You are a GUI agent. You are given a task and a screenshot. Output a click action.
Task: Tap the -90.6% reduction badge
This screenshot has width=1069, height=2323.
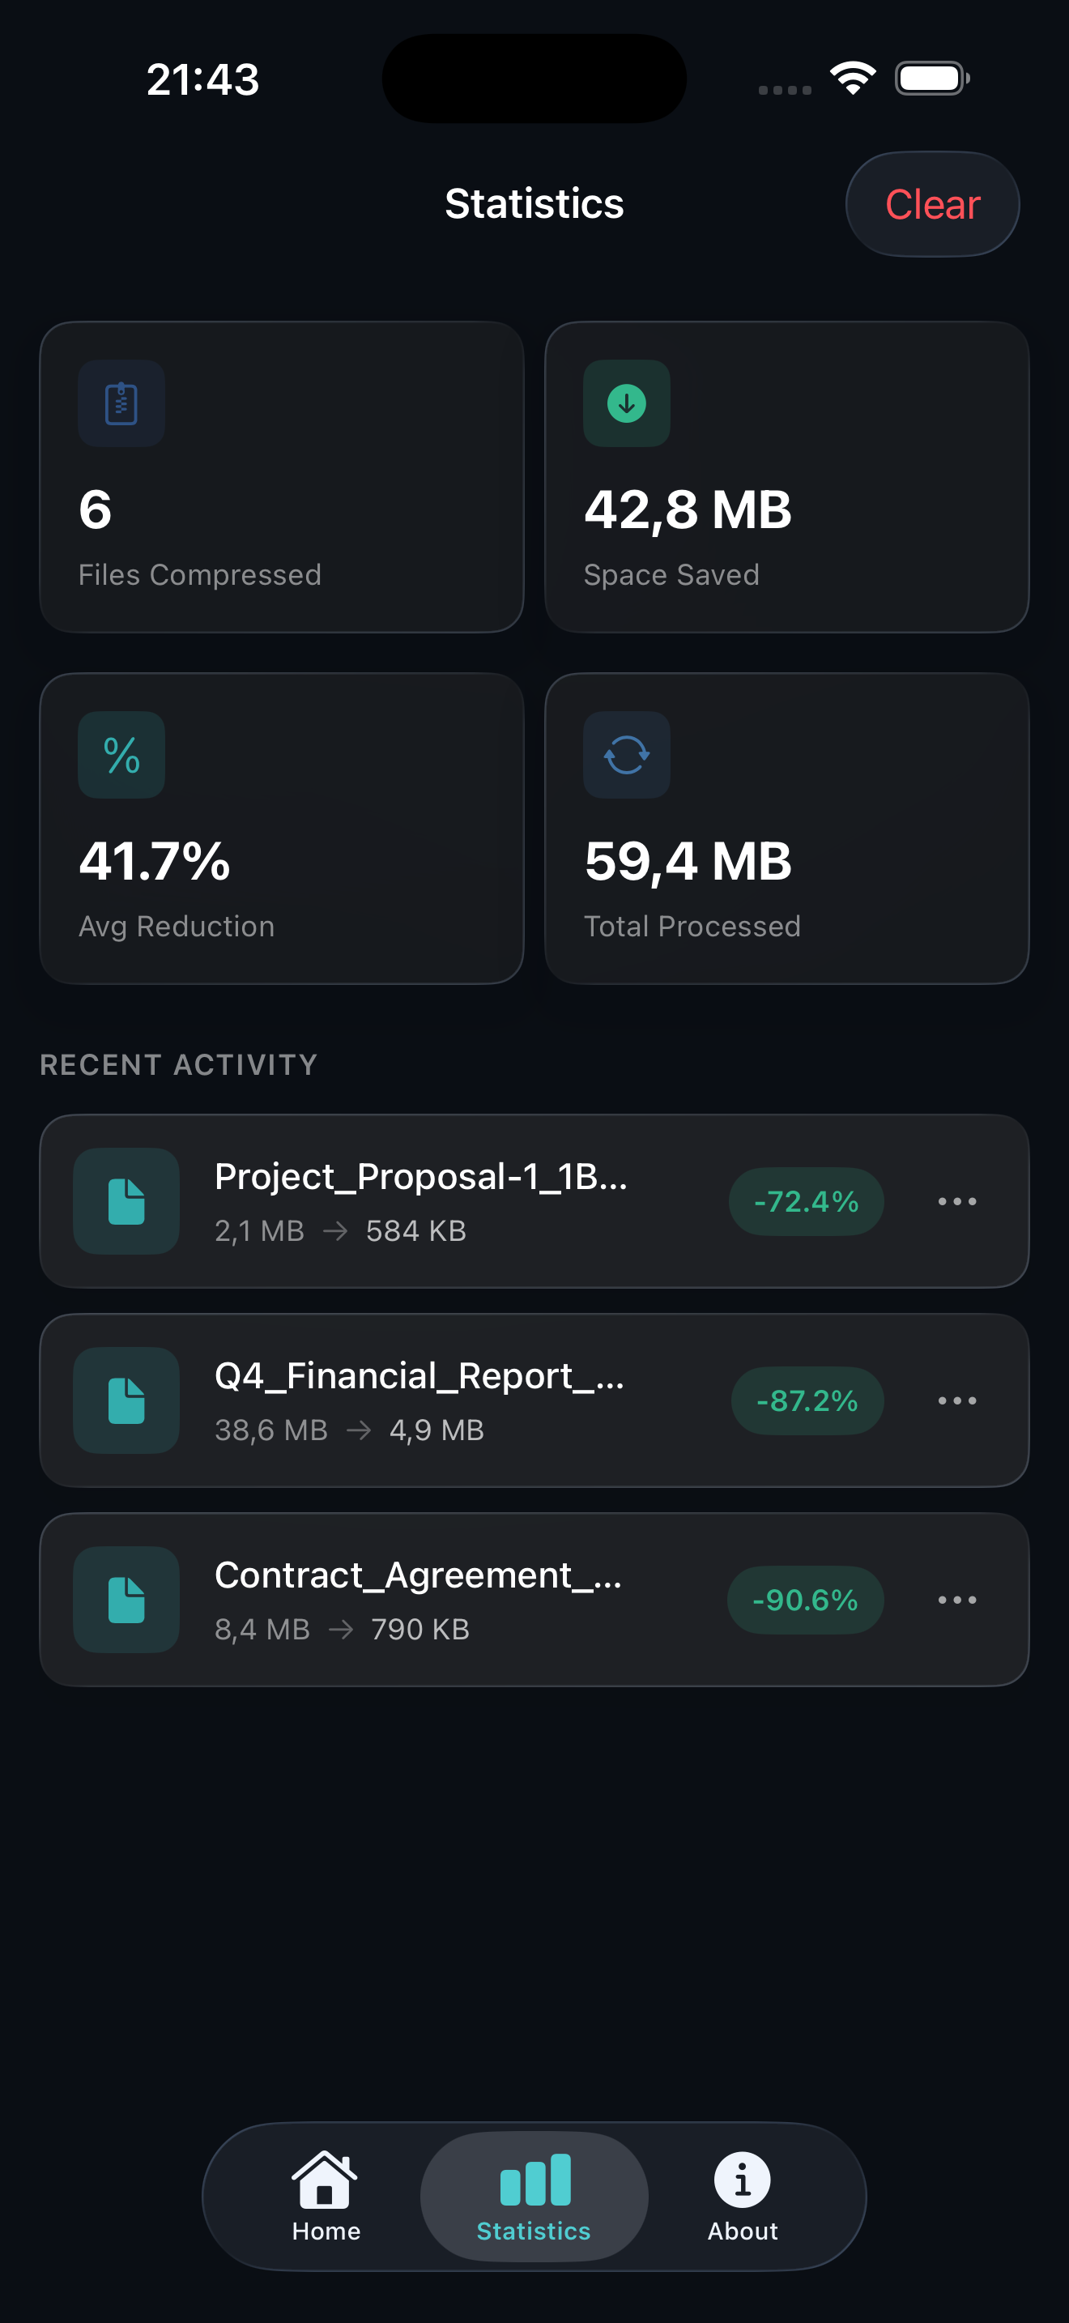(805, 1600)
